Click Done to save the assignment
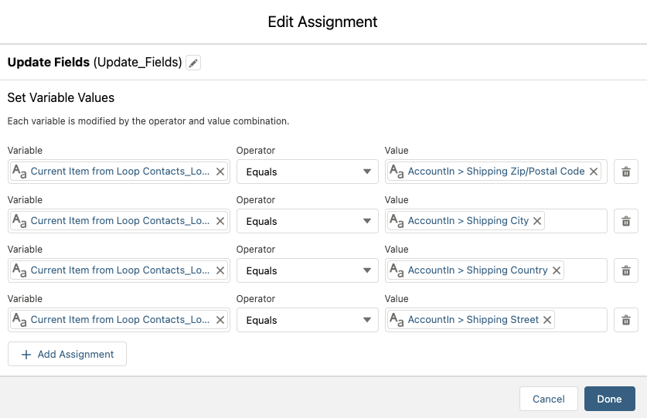Image resolution: width=647 pixels, height=418 pixels. [609, 399]
